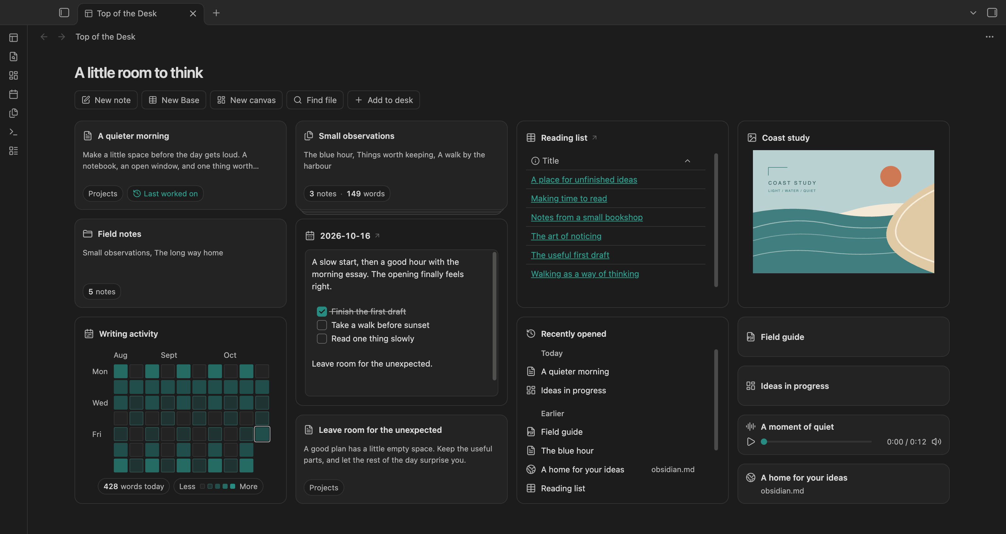1006x534 pixels.
Task: Click the New canvas button
Action: click(246, 100)
